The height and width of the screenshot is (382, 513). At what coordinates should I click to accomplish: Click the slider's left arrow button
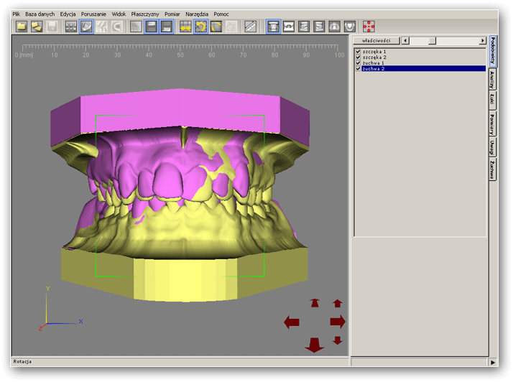(x=405, y=40)
